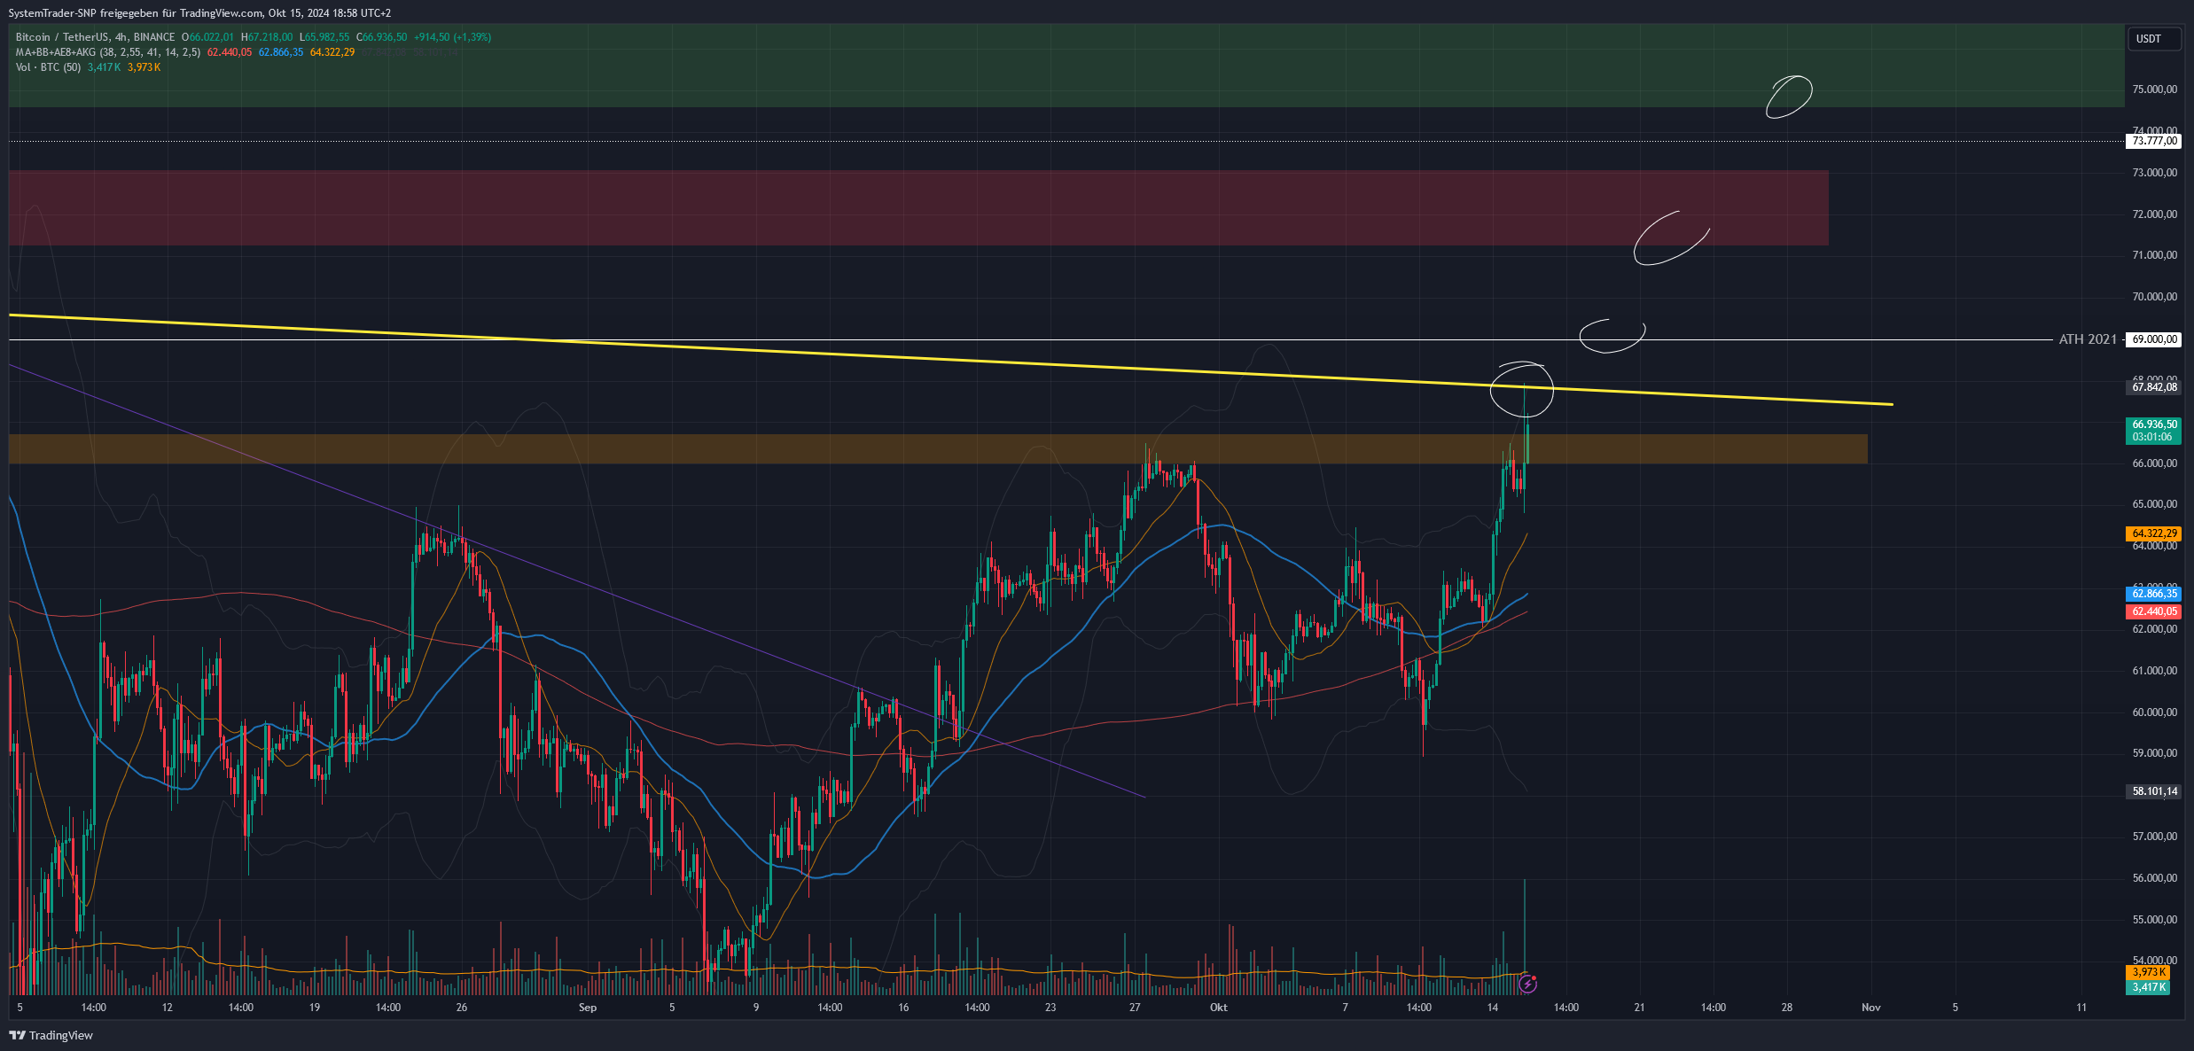This screenshot has height=1051, width=2194.
Task: Select the red shaded zone near 72.000
Action: coord(918,208)
